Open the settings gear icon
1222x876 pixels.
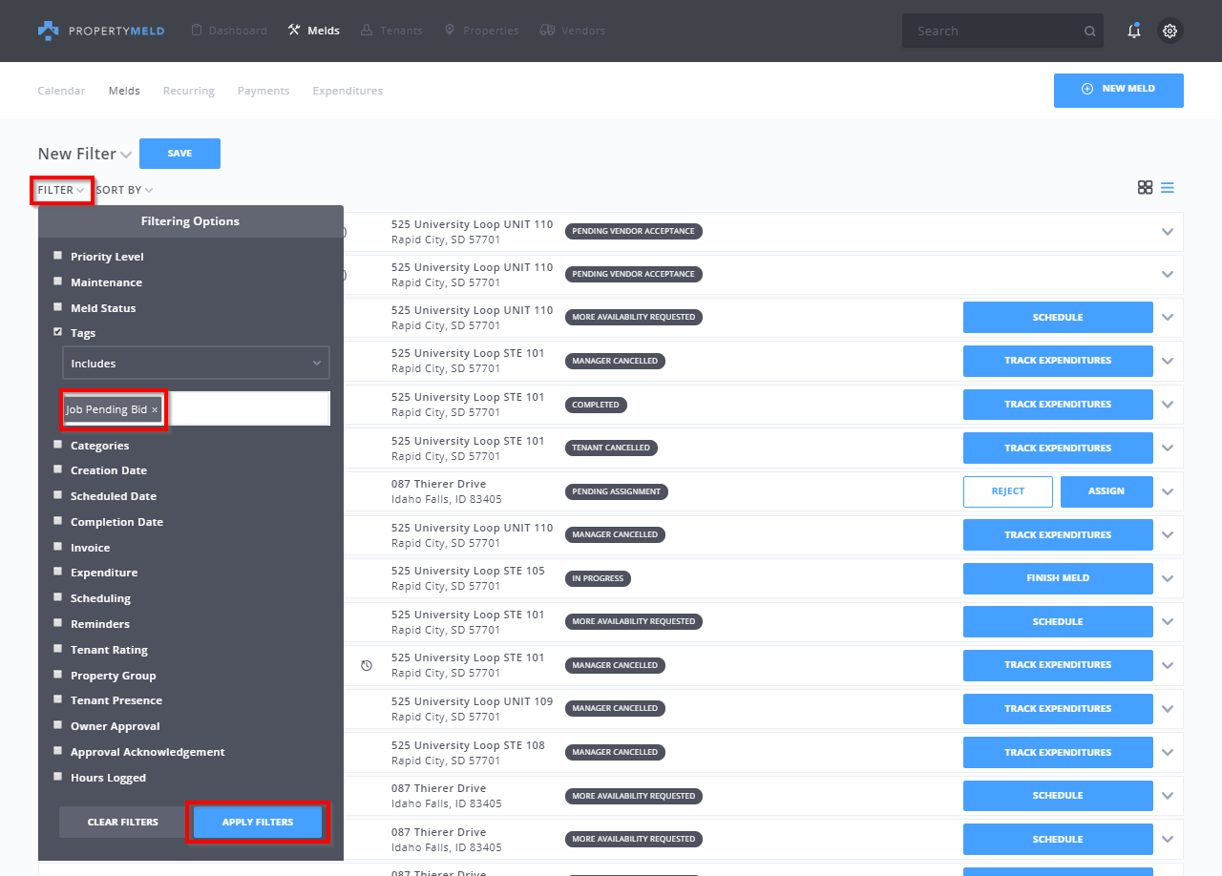click(1169, 31)
